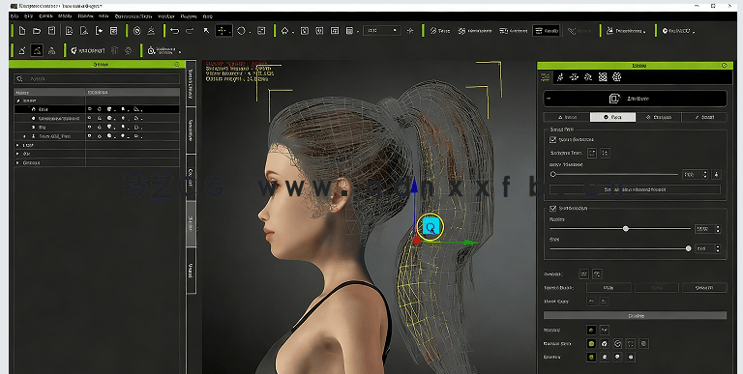Screen dimensions: 743x374
Task: Open the rightmost toolbar dropdown with pin icon
Action: pyautogui.click(x=678, y=31)
